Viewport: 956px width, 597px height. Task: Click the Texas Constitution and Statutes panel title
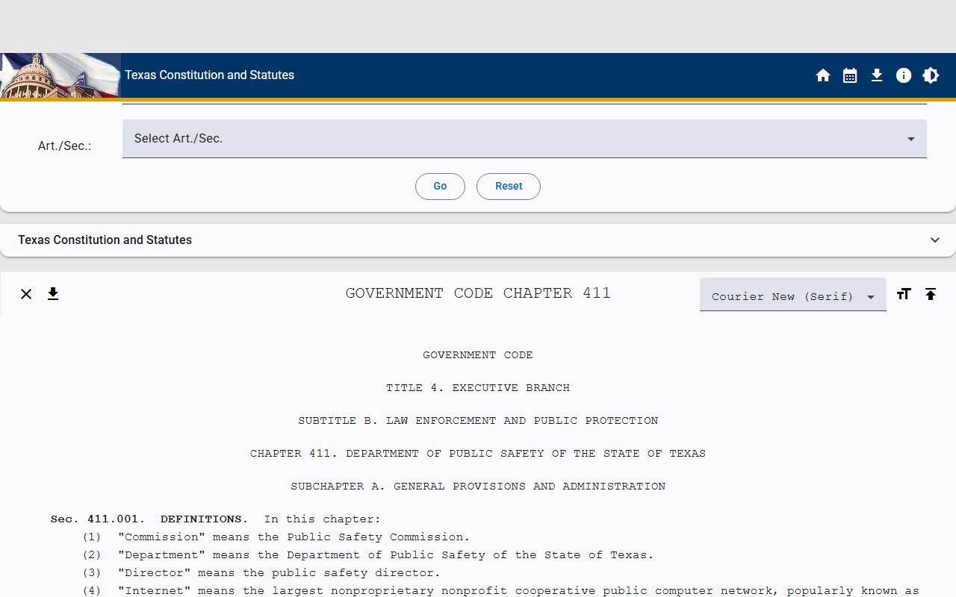pyautogui.click(x=105, y=240)
